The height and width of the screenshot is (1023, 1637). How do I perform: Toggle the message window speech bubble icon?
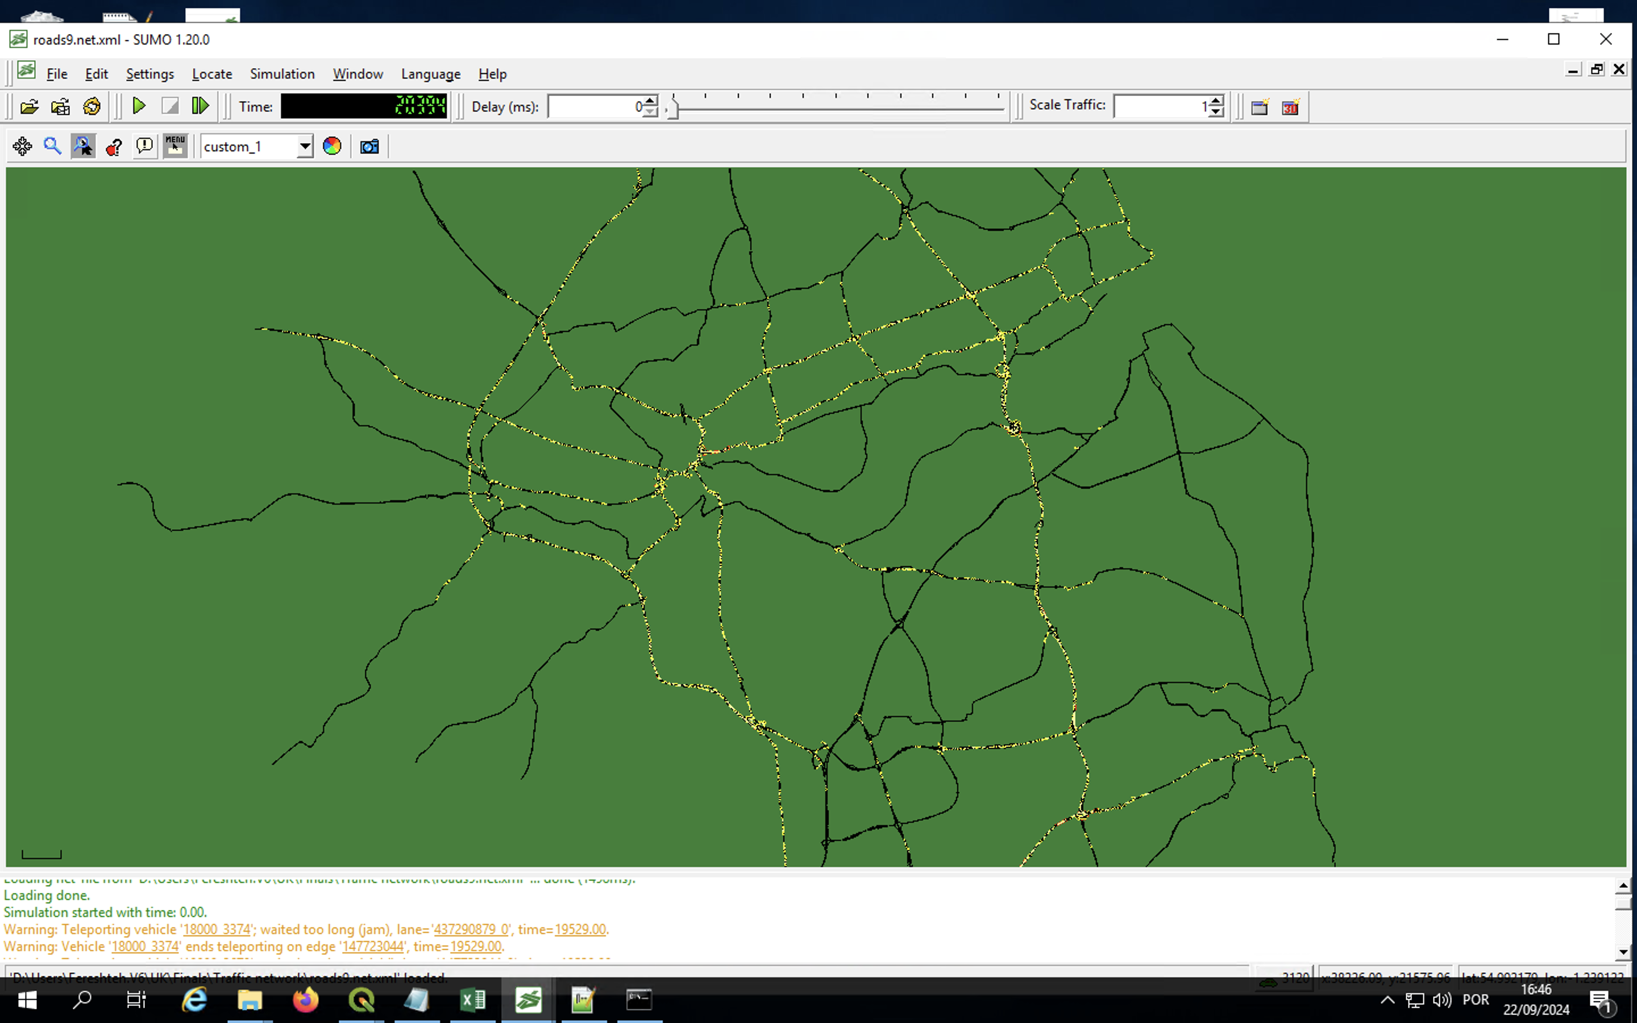tap(144, 145)
